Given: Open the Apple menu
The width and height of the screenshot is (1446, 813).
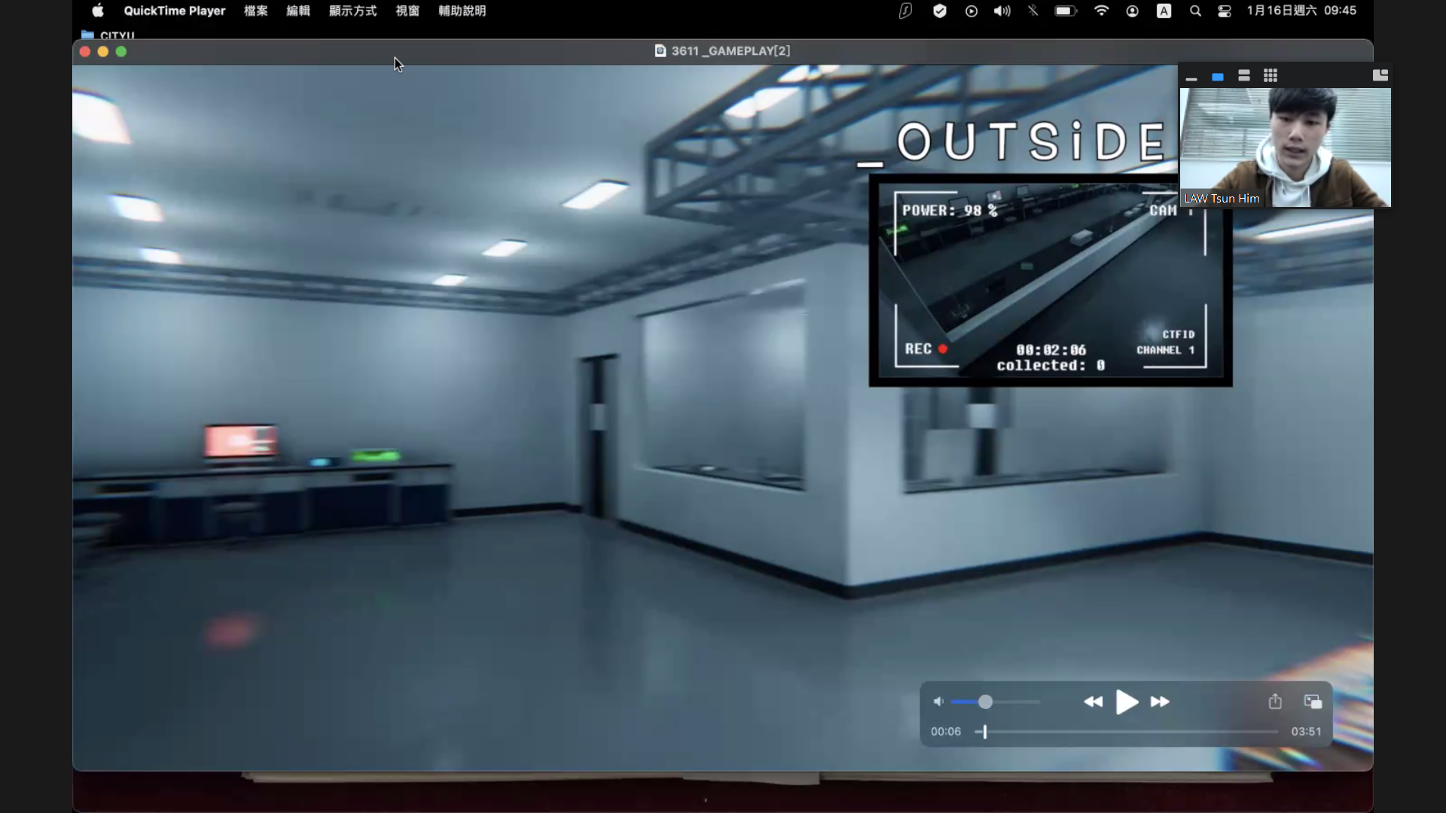Looking at the screenshot, I should [x=98, y=11].
